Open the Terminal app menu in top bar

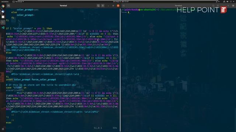[x=18, y=1]
